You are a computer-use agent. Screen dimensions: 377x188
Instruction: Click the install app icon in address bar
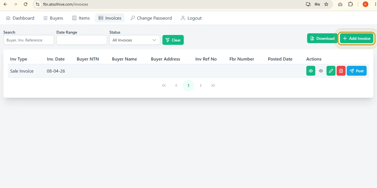click(308, 4)
